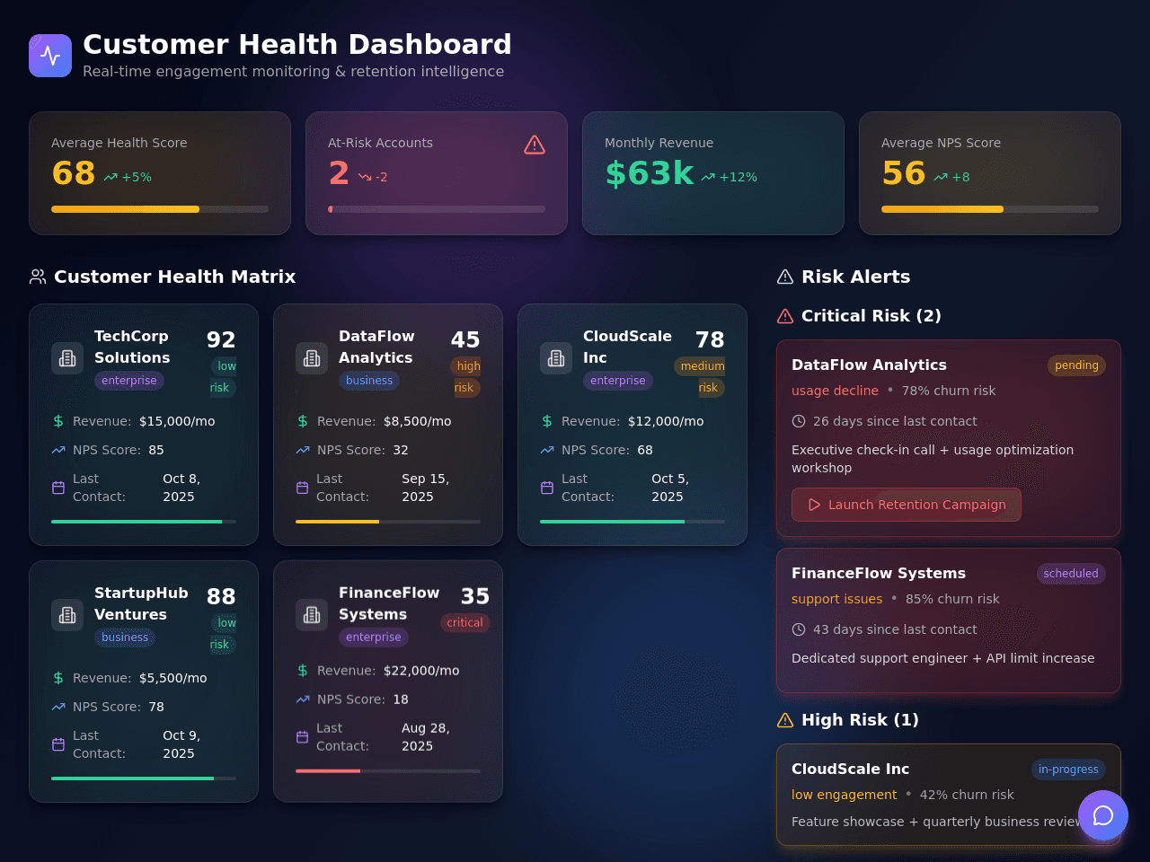Screen dimensions: 1150x862
Task: Click the enterprise tag on CloudScale Inc
Action: (x=618, y=381)
